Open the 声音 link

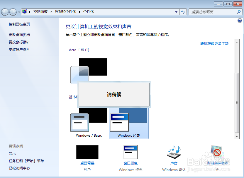174,163
